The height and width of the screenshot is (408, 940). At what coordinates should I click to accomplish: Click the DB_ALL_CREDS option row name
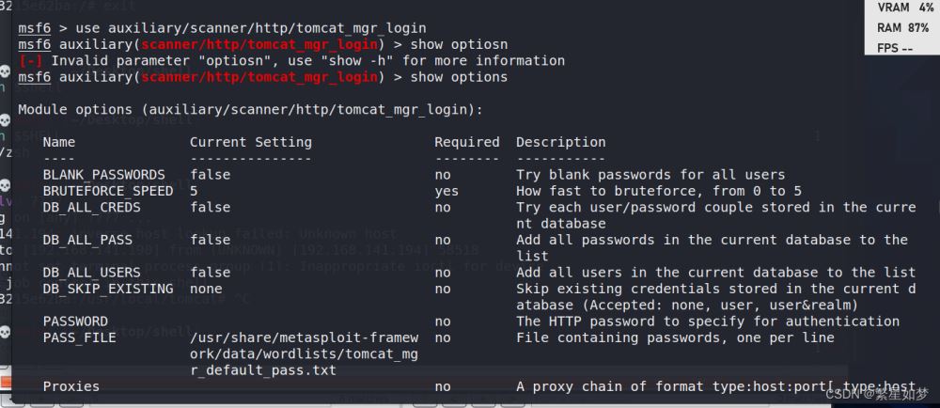[x=92, y=208]
